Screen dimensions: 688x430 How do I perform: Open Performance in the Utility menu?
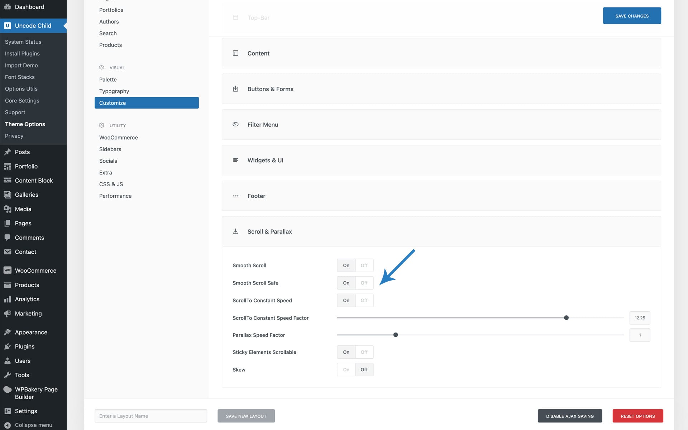coord(115,196)
